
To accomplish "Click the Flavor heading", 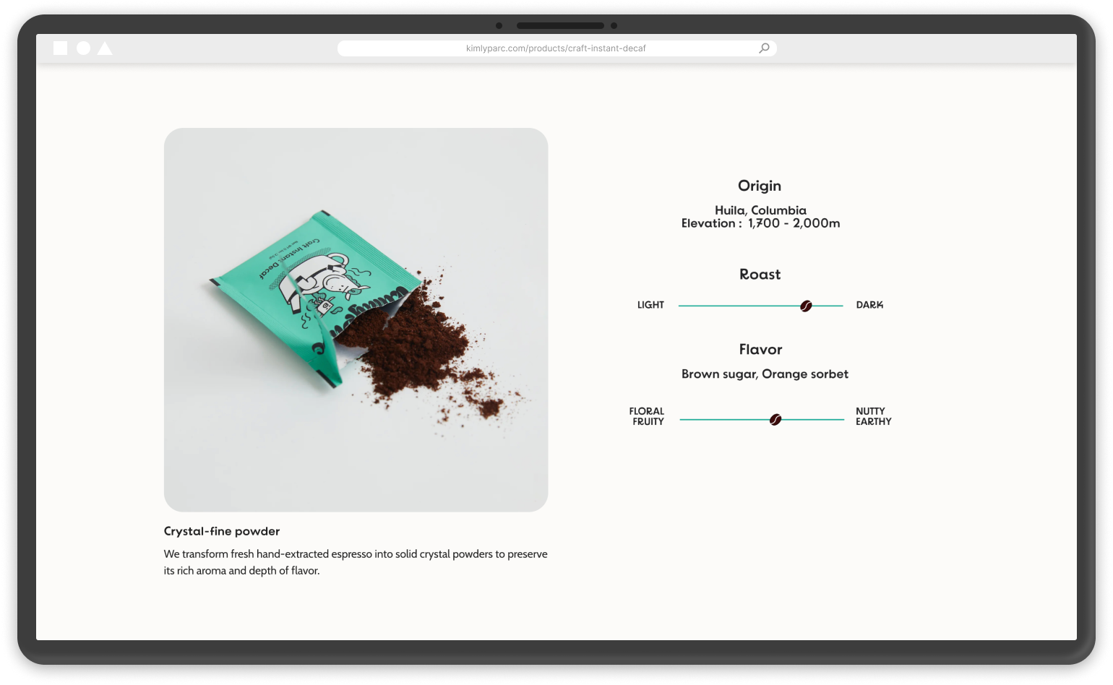I will (x=761, y=350).
